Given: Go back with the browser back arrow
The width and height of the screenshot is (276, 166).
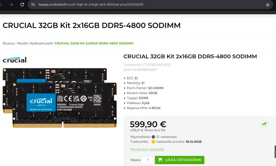Looking at the screenshot, I should click(1, 5).
